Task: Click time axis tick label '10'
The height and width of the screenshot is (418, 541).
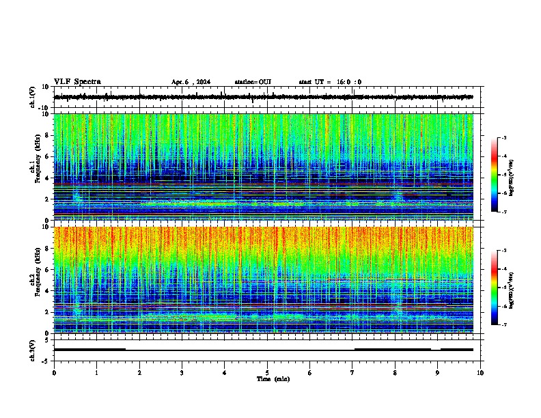Action: pyautogui.click(x=480, y=373)
